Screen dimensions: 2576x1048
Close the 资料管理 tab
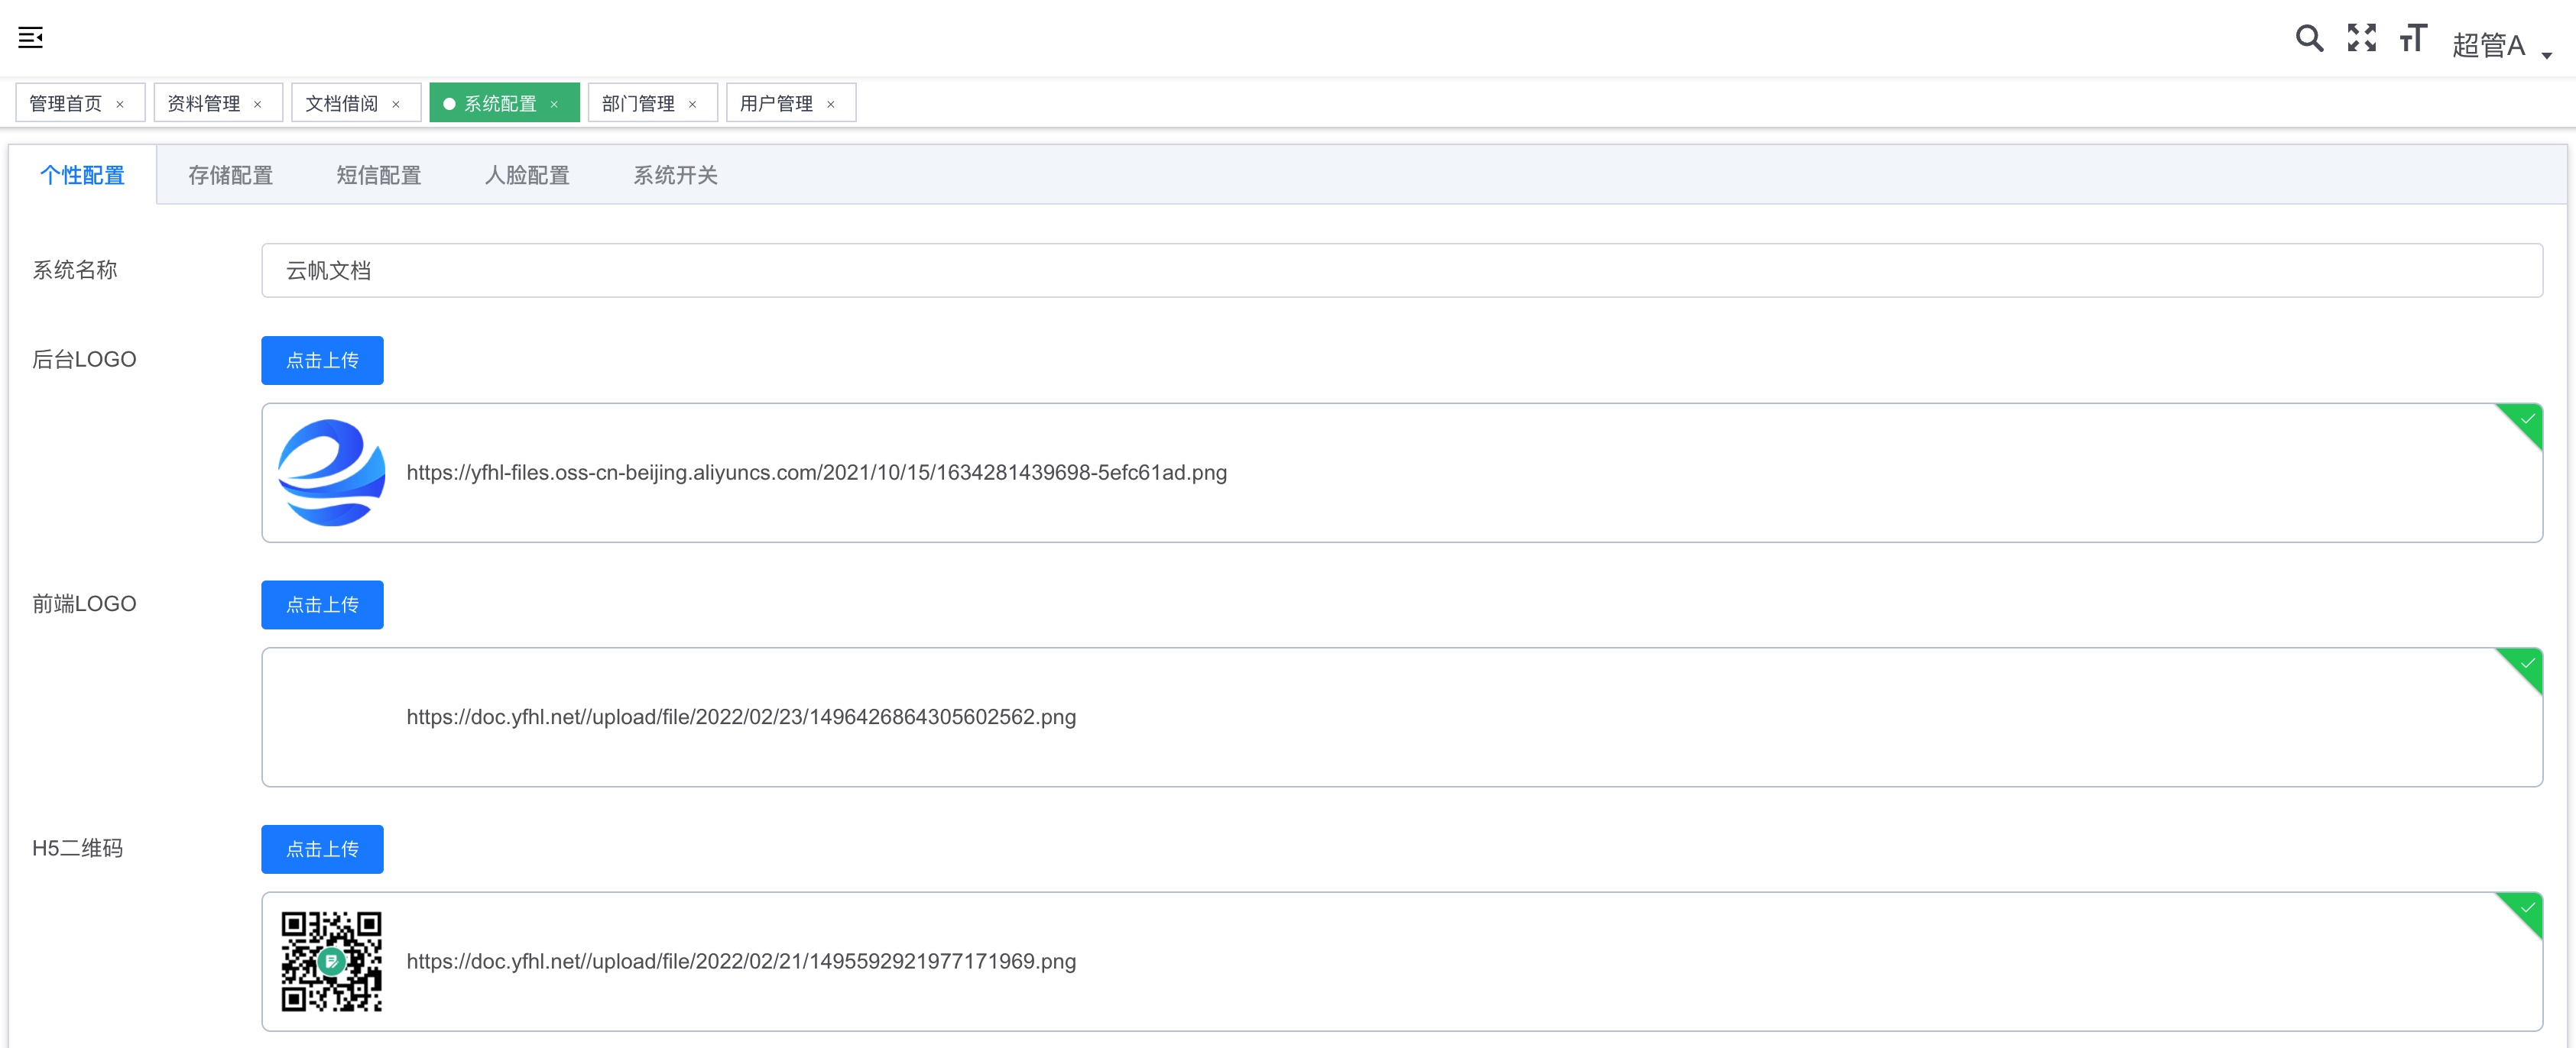[258, 104]
